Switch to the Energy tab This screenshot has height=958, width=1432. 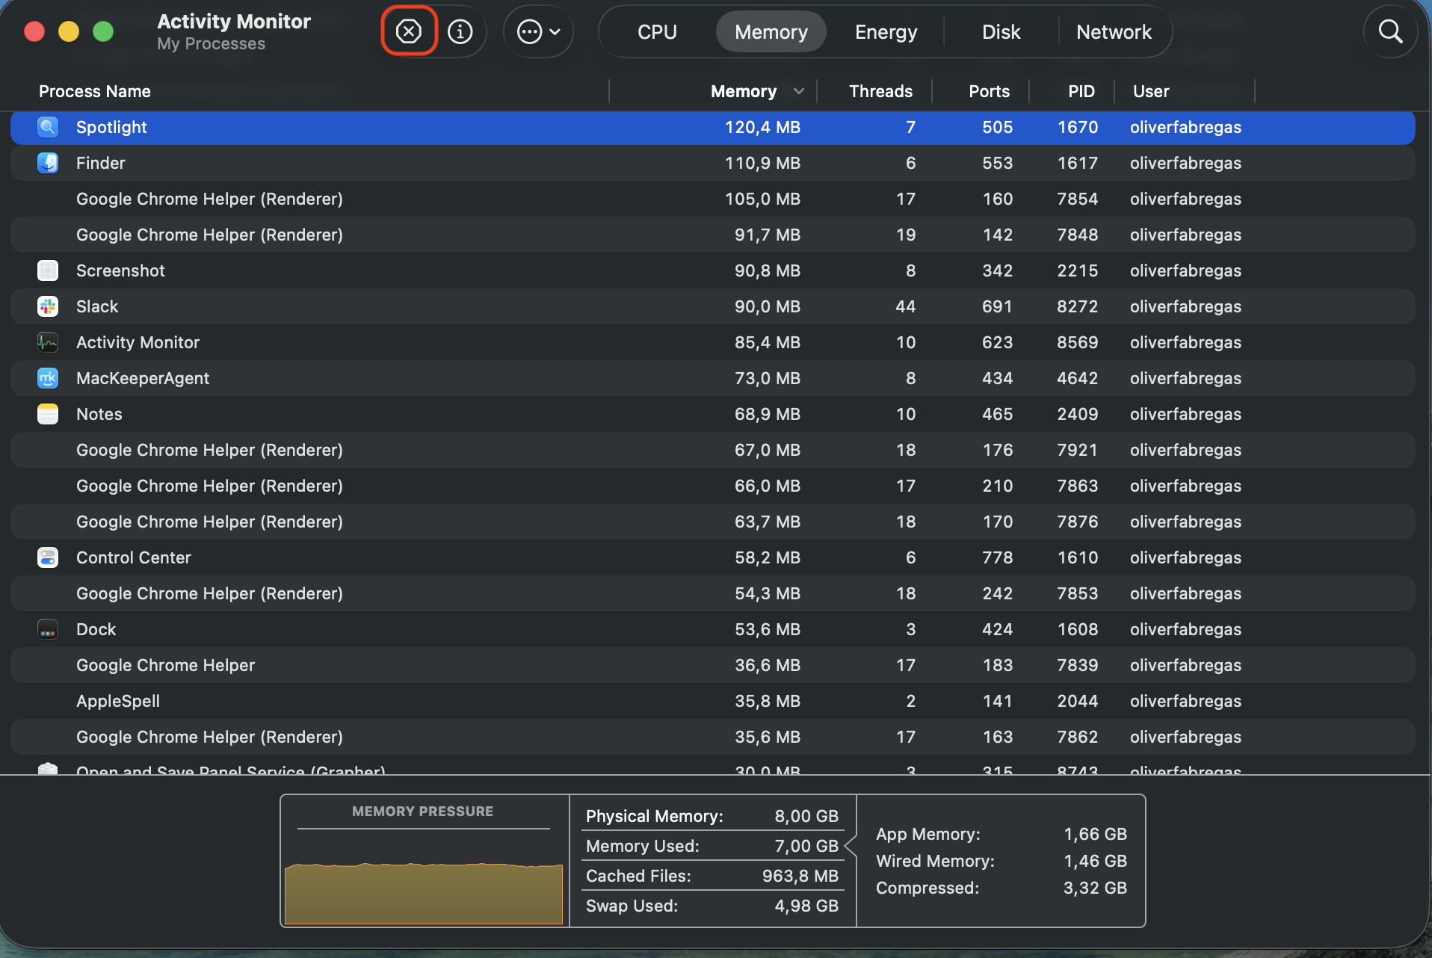886,32
